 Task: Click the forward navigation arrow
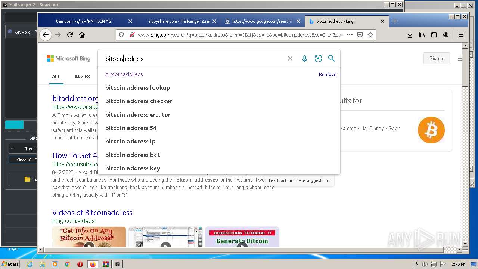tap(58, 35)
